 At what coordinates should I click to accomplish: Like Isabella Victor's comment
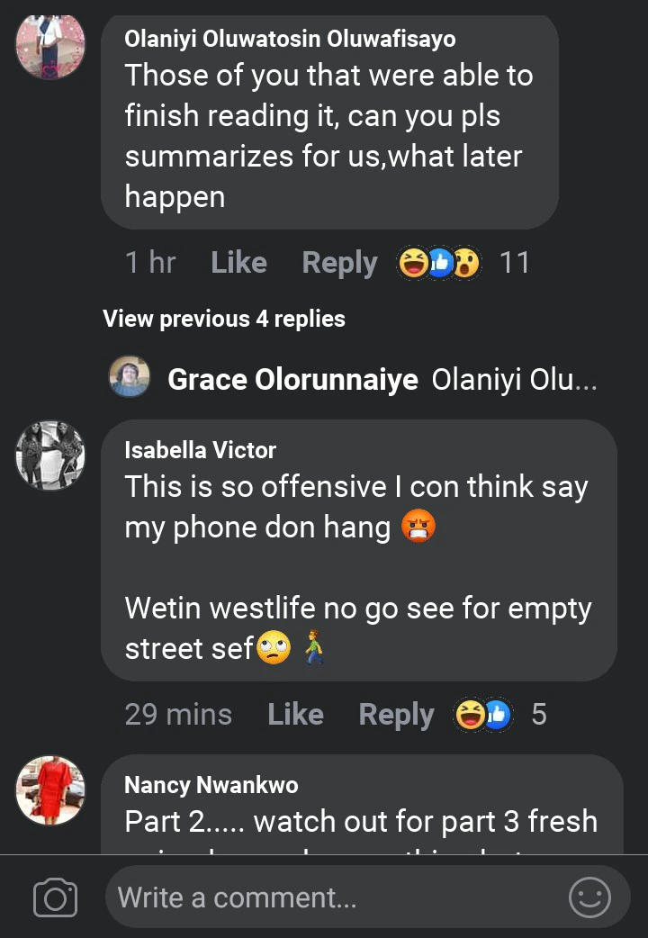click(x=295, y=715)
